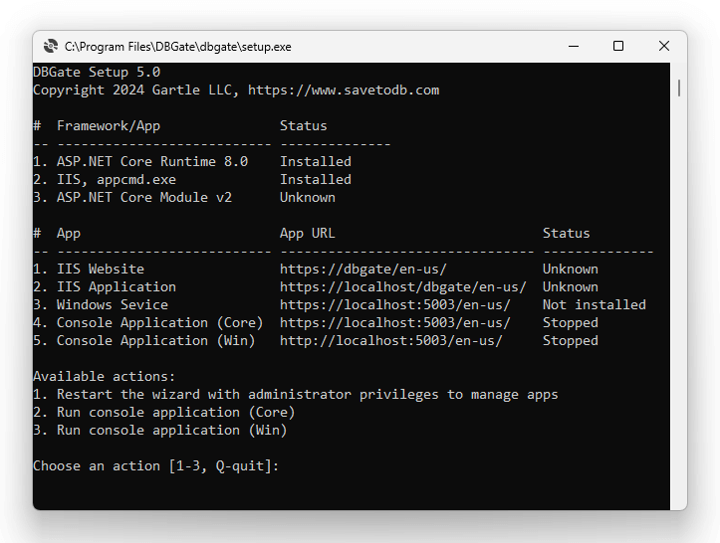Click 'ASP.NET Core Runtime 8.0' row
720x543 pixels.
click(x=152, y=162)
